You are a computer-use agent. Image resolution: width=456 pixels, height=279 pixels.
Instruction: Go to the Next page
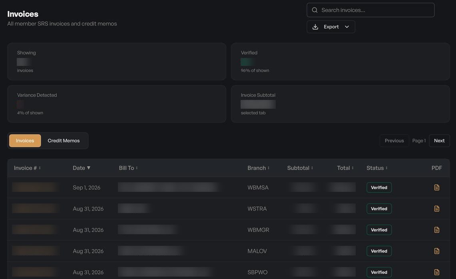coord(439,141)
